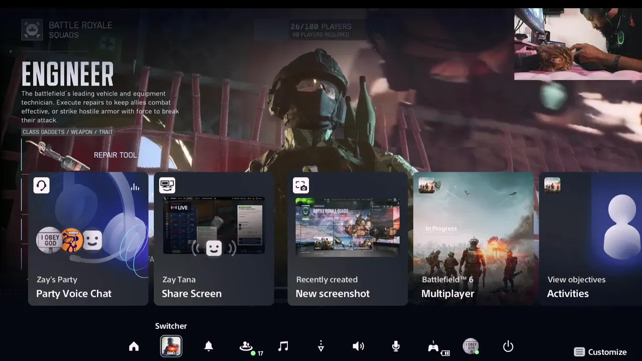The height and width of the screenshot is (361, 642).
Task: Click the Battle Royale crown emblem icon
Action: [x=32, y=30]
